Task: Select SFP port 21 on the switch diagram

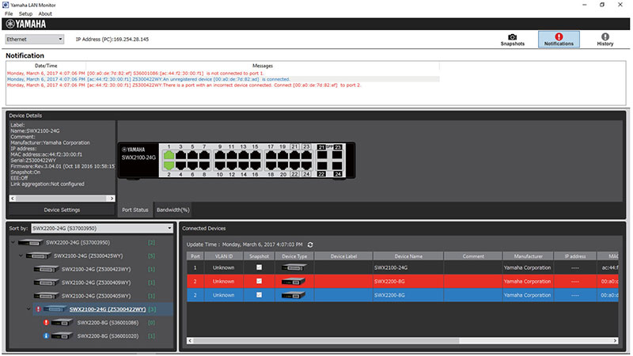Action: 322,155
